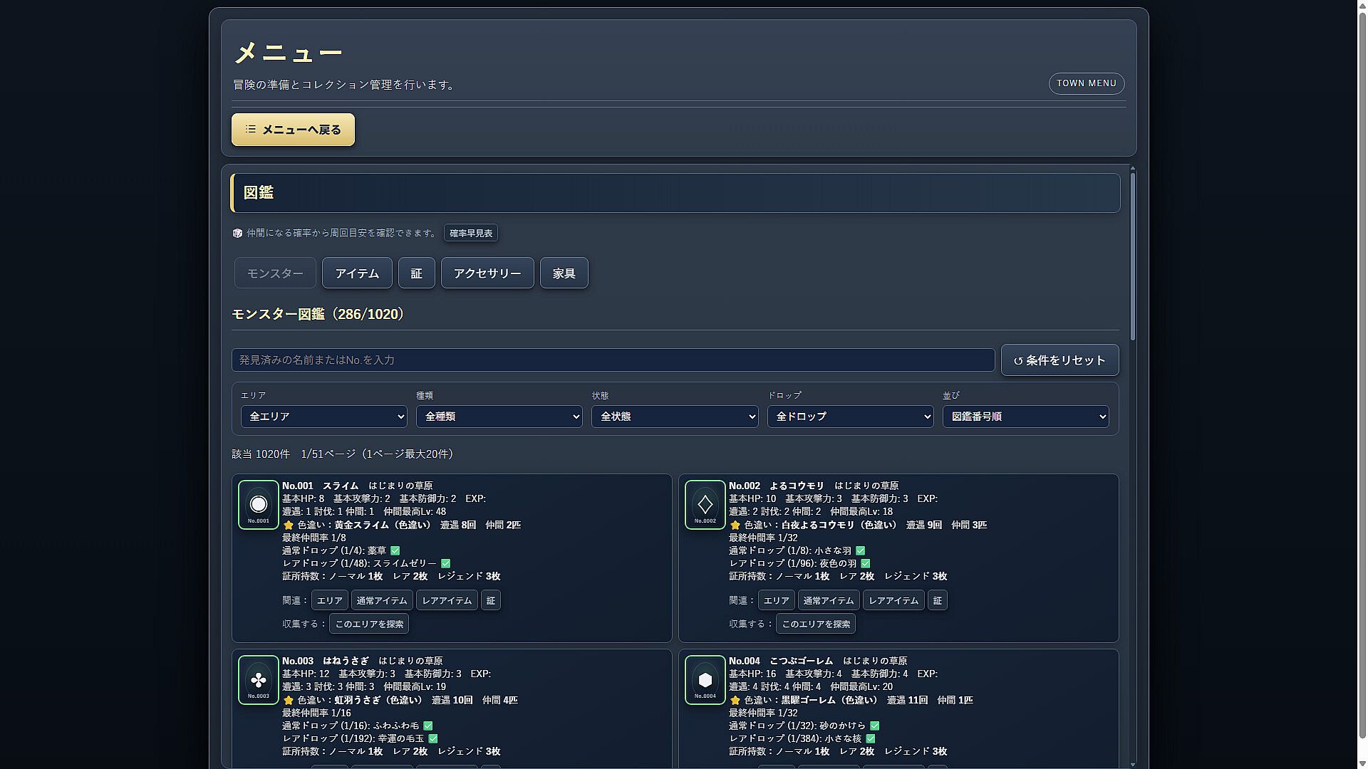
Task: Open the No.0002 よるコウモリ monster icon
Action: (705, 505)
